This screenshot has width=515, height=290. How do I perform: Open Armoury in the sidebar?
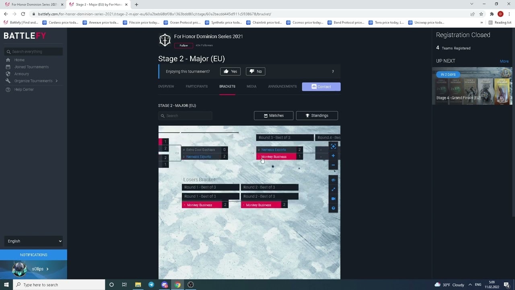(x=22, y=74)
